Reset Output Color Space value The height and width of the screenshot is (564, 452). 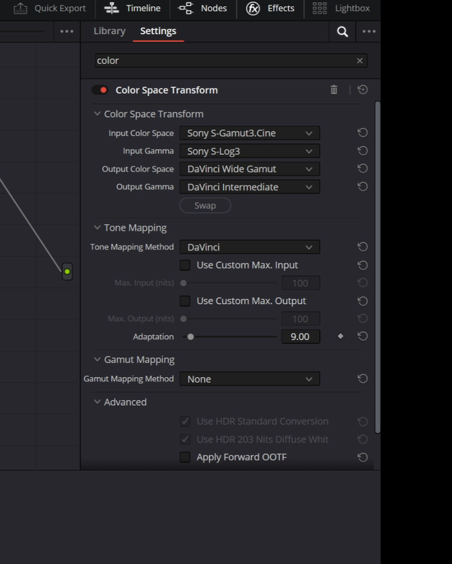(x=363, y=169)
